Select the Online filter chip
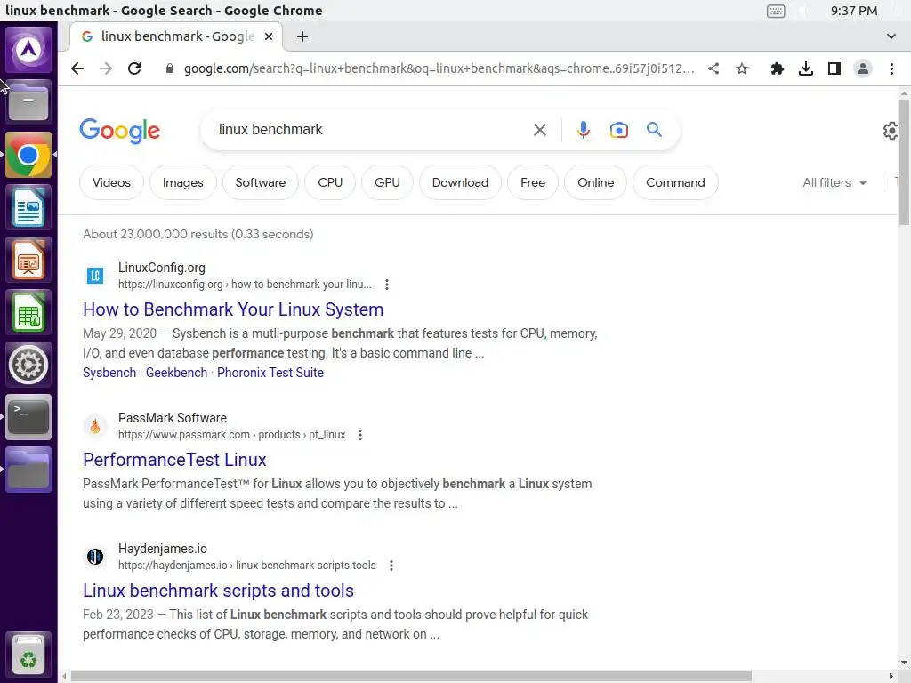 coord(595,182)
